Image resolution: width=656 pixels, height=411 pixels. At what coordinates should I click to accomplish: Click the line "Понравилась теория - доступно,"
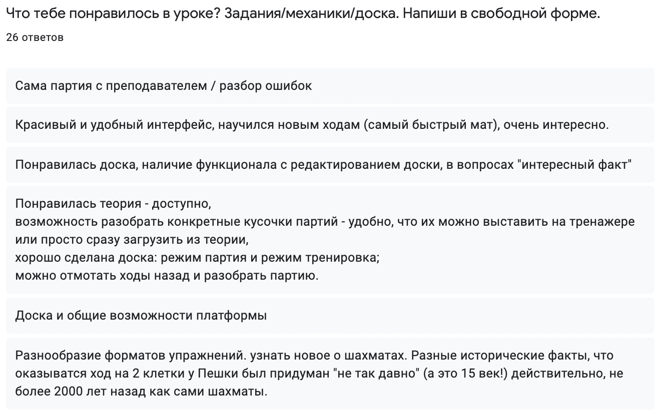114,204
